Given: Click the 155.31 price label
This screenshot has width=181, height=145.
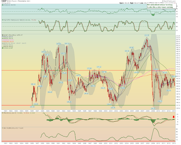Looking at the screenshot, I should [33, 84].
